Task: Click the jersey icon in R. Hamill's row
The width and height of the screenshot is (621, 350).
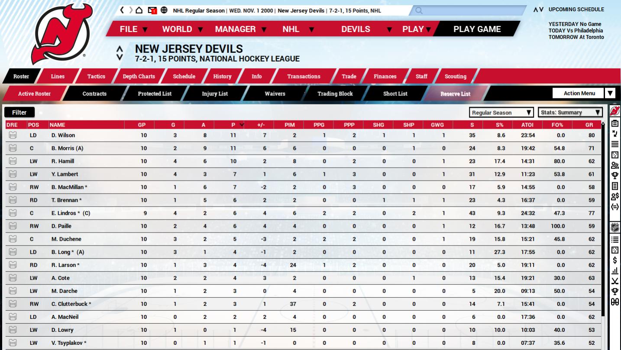Action: (13, 161)
